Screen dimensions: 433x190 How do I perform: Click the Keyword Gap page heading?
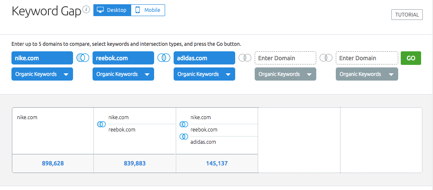click(x=46, y=11)
